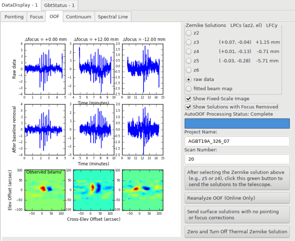
Task: Switch to the Focus tab
Action: click(36, 17)
